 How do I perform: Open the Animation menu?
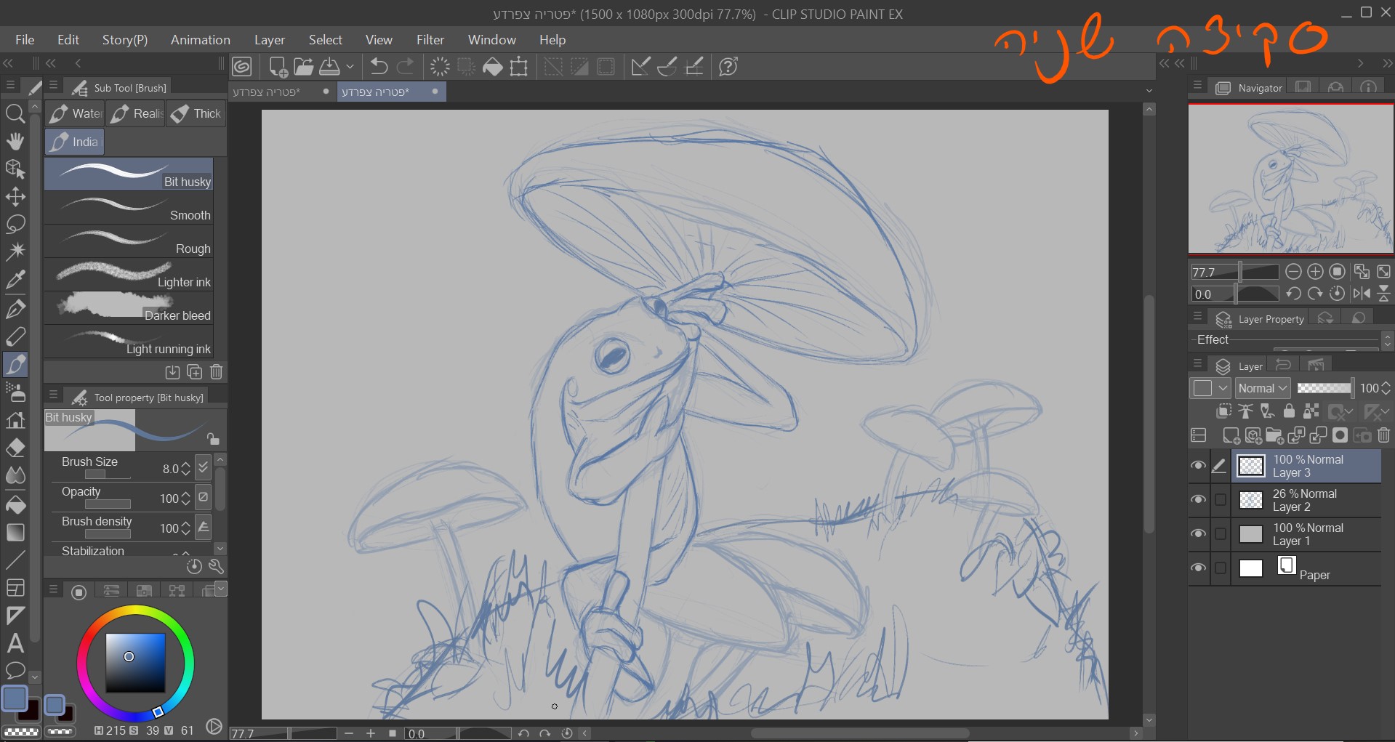(x=200, y=40)
